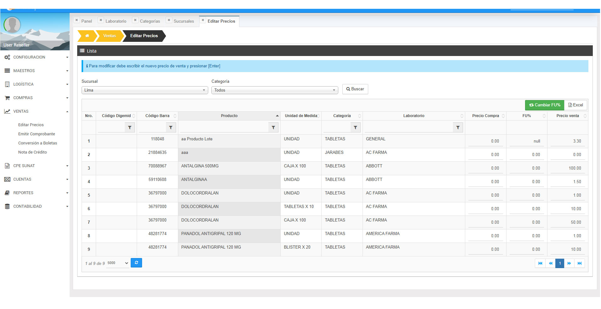Collapse the VENTAS menu
Image resolution: width=601 pixels, height=309 pixels.
tap(35, 111)
